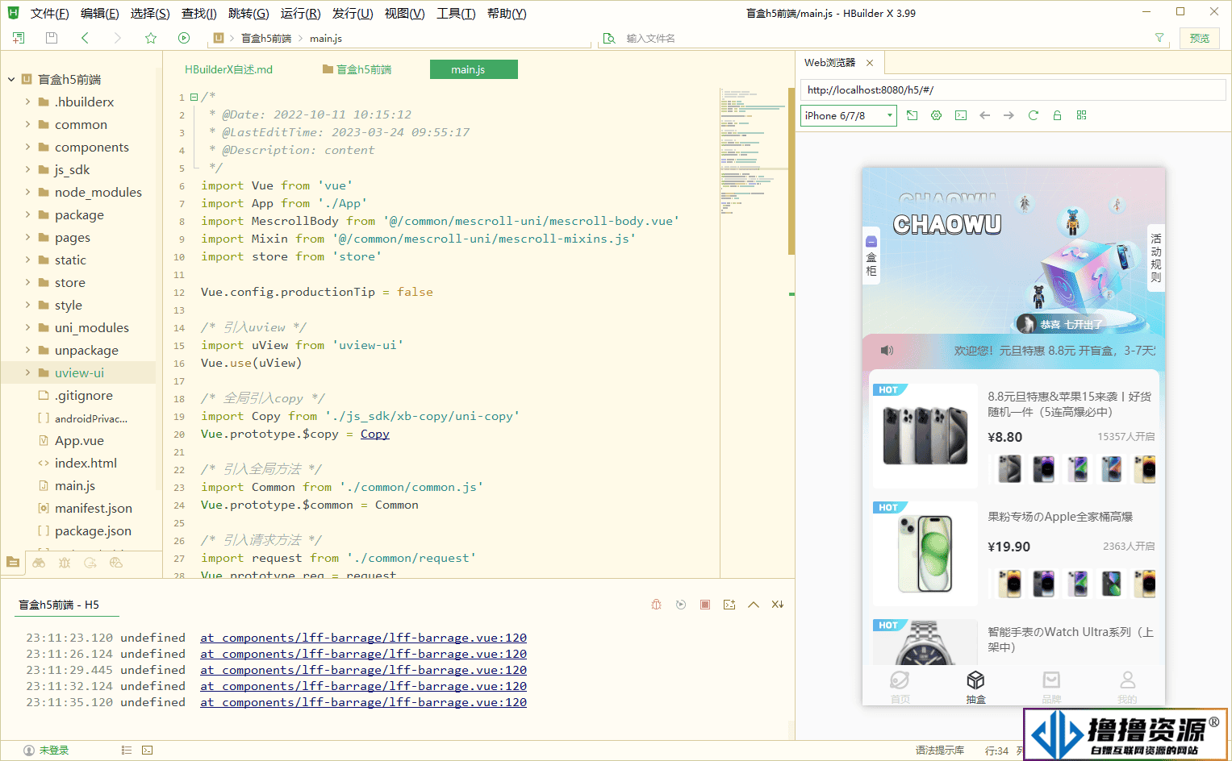Open project explorer folder icon in sidebar
The width and height of the screenshot is (1232, 761).
pos(13,563)
